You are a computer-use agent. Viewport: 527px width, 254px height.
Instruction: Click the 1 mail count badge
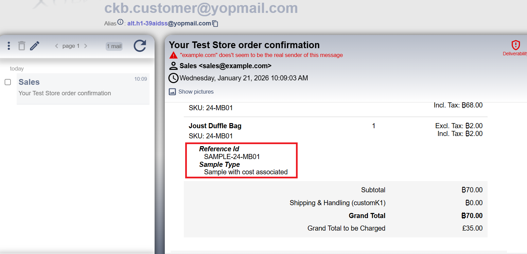(114, 46)
